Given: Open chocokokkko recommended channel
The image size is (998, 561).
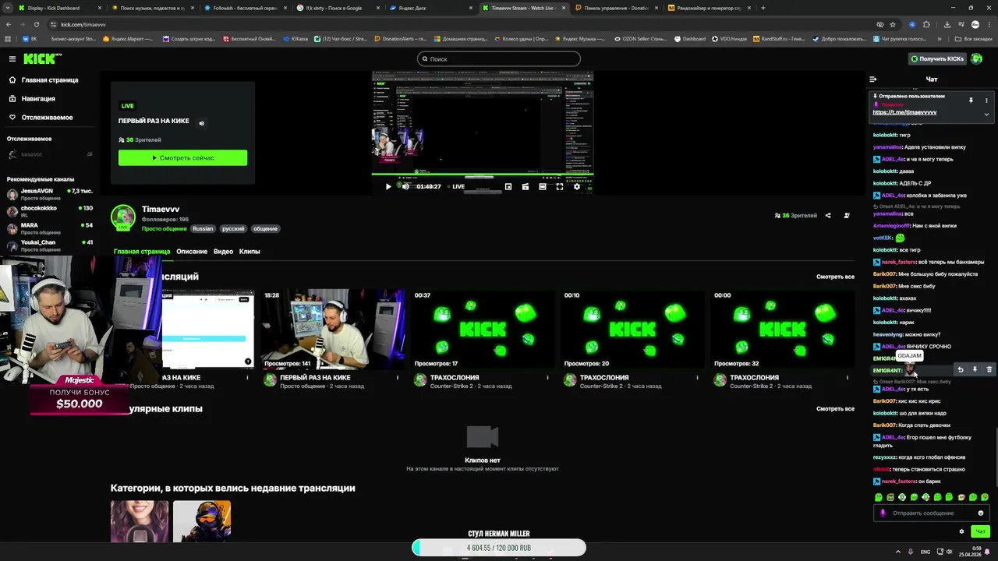Looking at the screenshot, I should pos(49,211).
